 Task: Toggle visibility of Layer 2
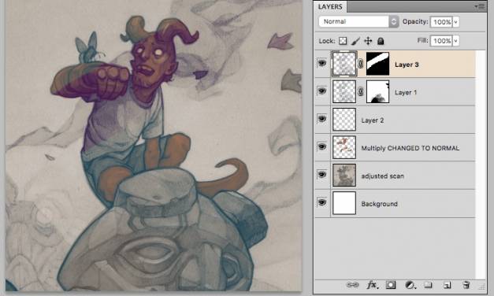click(321, 119)
